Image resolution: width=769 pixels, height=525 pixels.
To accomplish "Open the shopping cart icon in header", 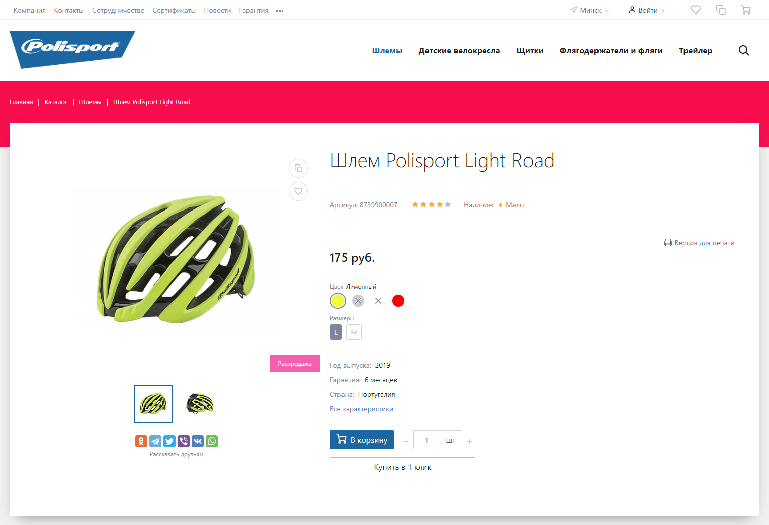I will [746, 10].
